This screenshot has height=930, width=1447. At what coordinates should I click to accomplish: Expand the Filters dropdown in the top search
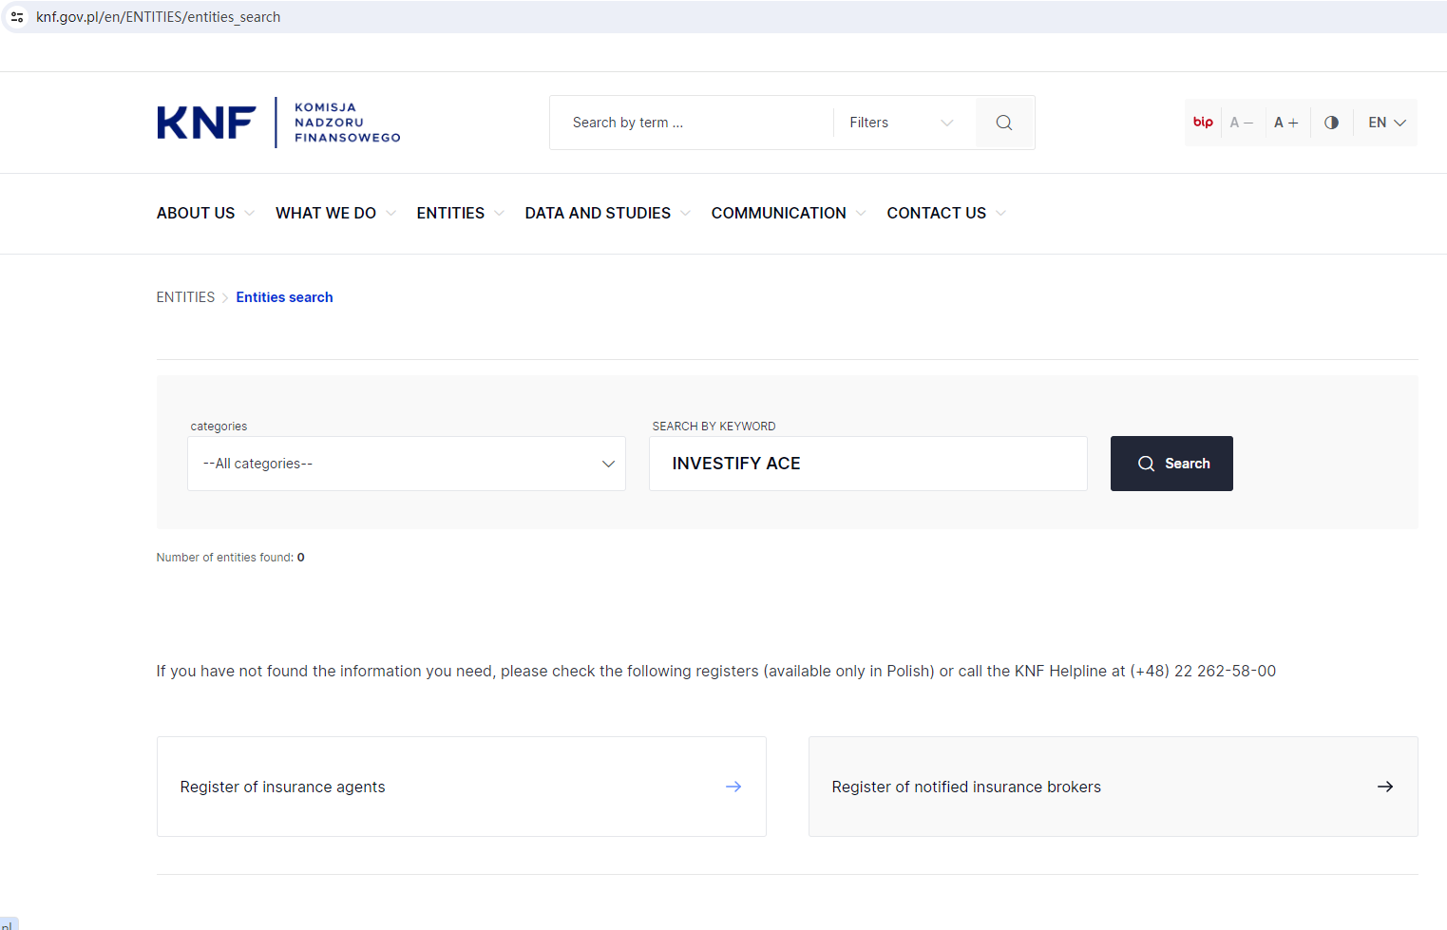coord(901,123)
